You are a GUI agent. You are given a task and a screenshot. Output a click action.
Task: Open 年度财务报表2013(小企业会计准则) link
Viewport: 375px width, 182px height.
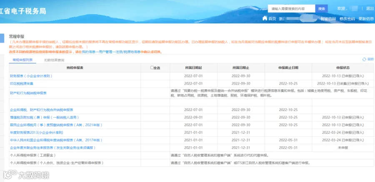(36, 133)
